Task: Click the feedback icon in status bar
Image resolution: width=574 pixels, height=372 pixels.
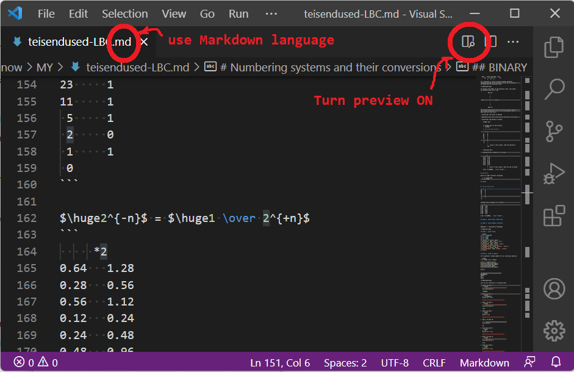Action: (529, 362)
